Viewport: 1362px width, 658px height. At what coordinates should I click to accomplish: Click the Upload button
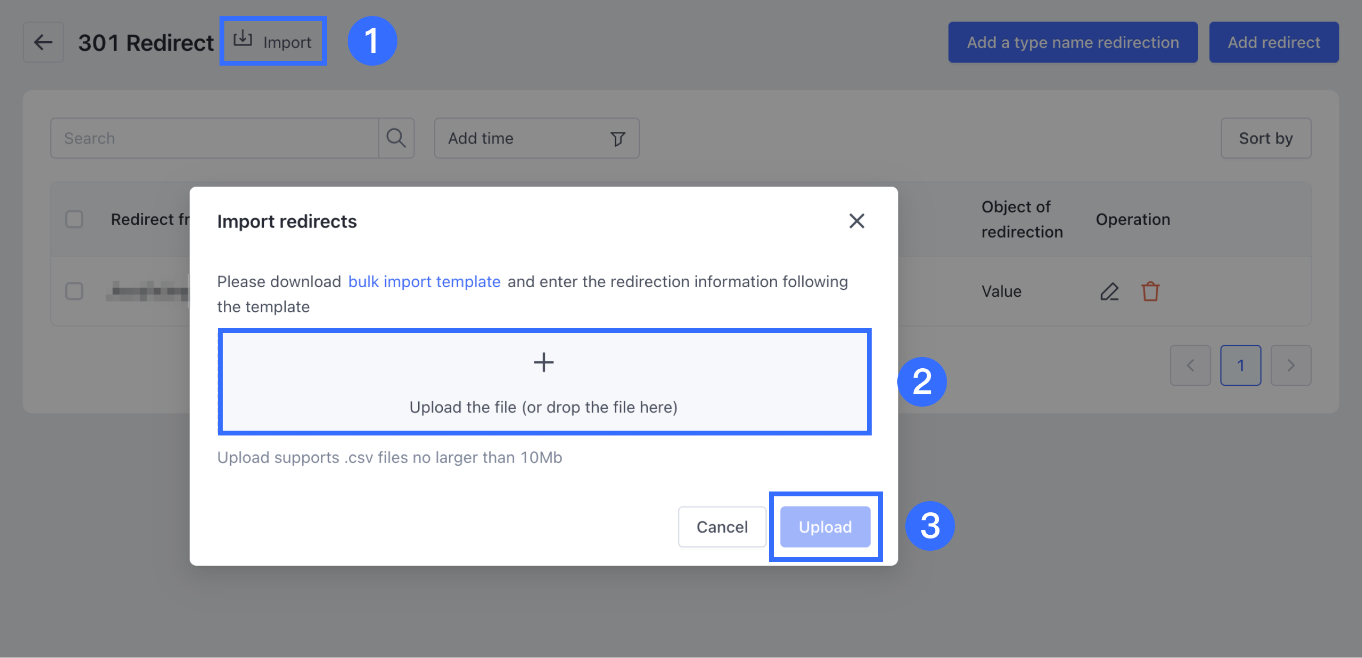(825, 527)
